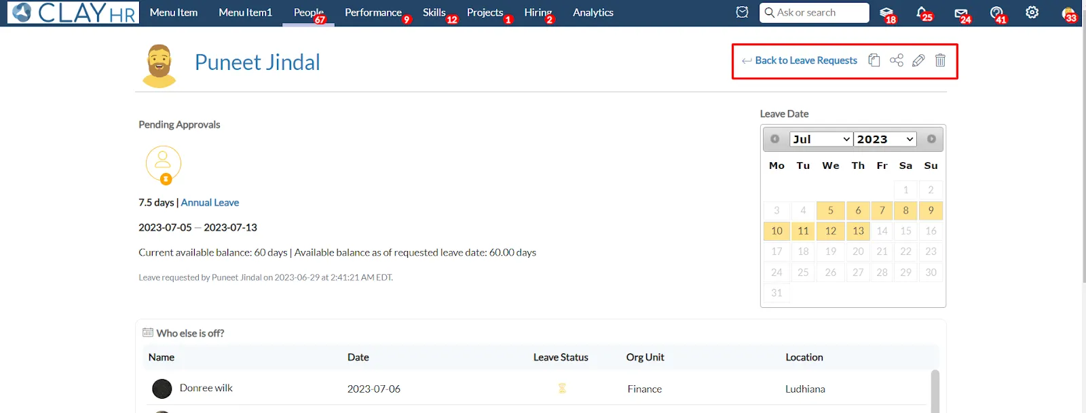Screen dimensions: 1086x413
Task: Open the People menu
Action: tap(309, 13)
